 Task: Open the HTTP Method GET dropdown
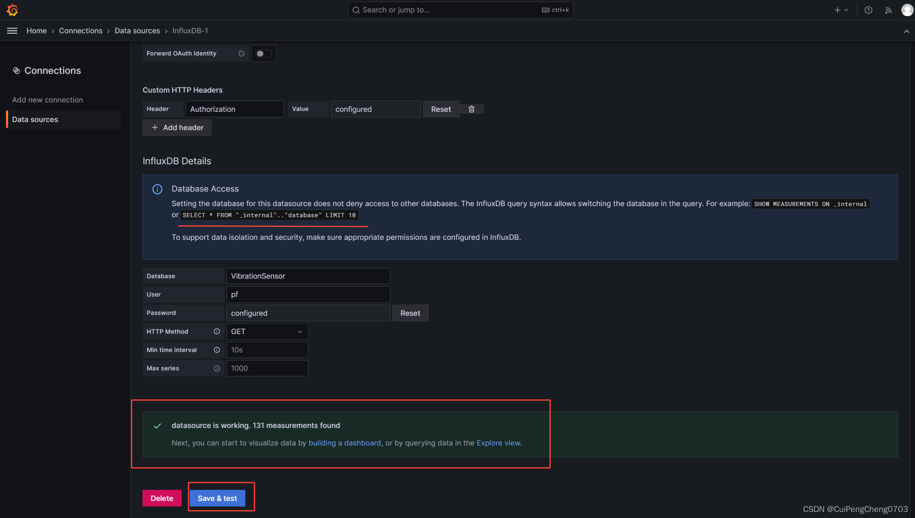tap(267, 332)
